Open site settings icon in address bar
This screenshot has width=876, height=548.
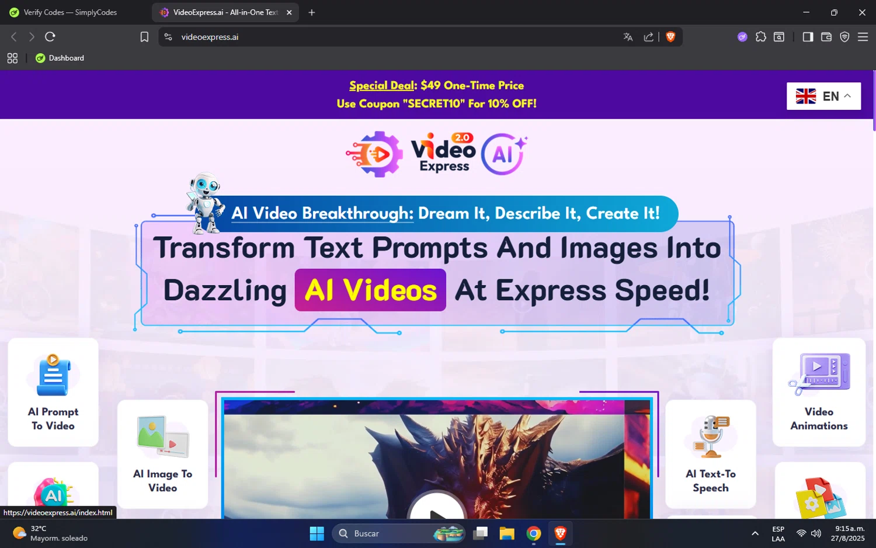tap(168, 37)
